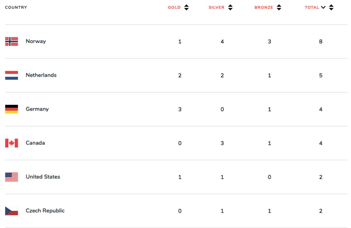Image resolution: width=351 pixels, height=228 pixels.
Task: Toggle the Total column sort arrows
Action: (x=331, y=8)
